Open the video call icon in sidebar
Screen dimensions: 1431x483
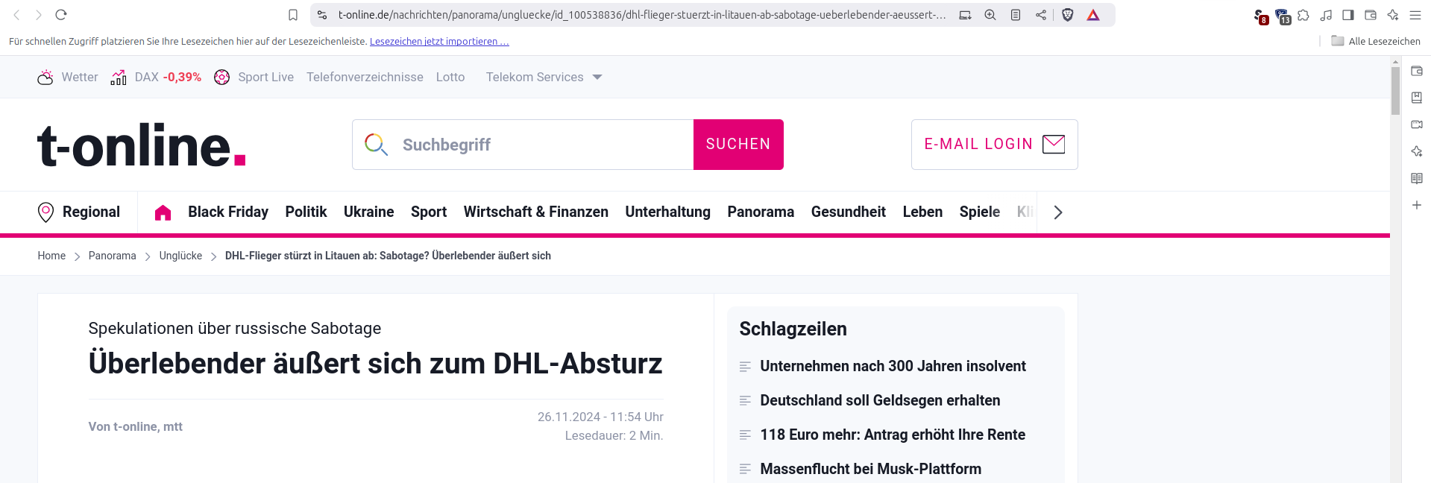click(1417, 124)
